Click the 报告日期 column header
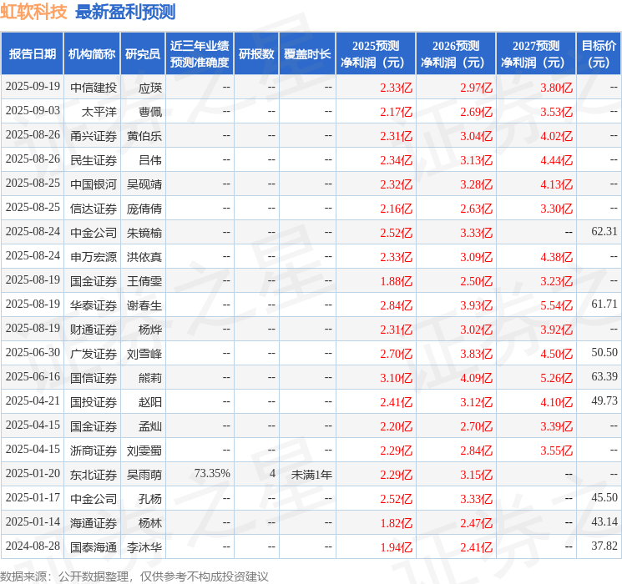 point(32,54)
